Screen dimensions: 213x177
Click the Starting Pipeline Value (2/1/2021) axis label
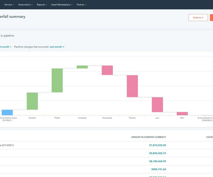tap(8, 119)
